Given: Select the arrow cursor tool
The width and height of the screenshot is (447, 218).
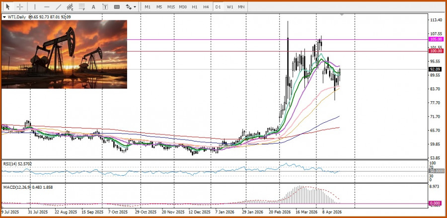Looking at the screenshot, I should pos(7,7).
